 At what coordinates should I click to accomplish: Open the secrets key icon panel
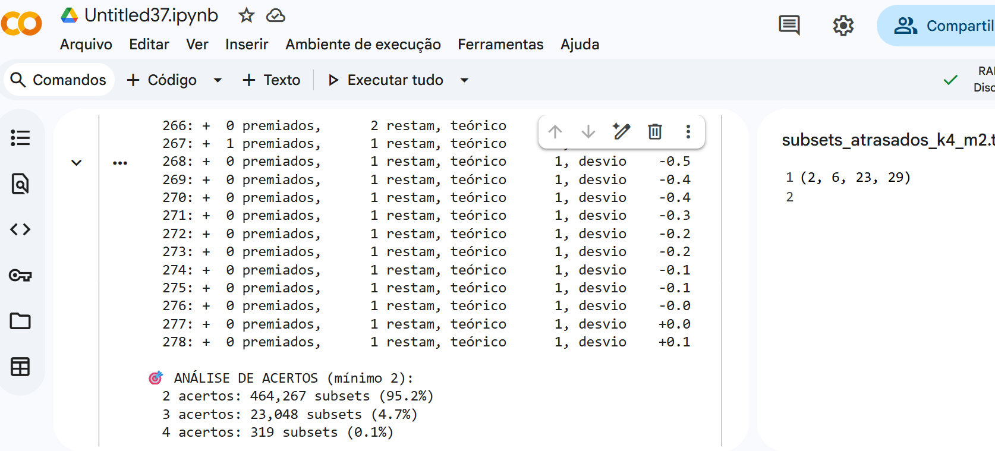[20, 275]
